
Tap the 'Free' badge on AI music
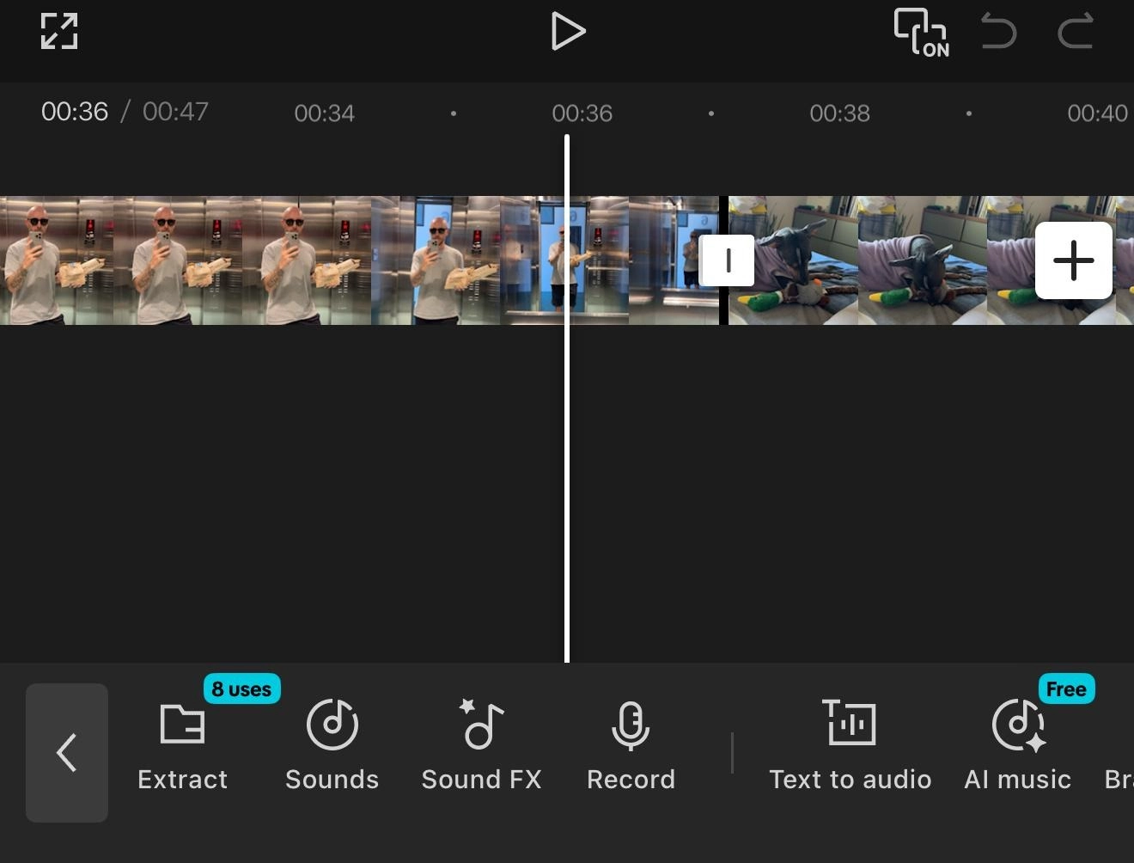[1066, 689]
